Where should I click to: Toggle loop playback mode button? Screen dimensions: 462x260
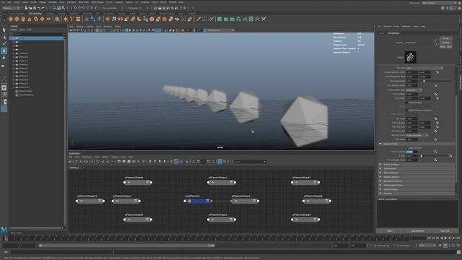pos(440,246)
